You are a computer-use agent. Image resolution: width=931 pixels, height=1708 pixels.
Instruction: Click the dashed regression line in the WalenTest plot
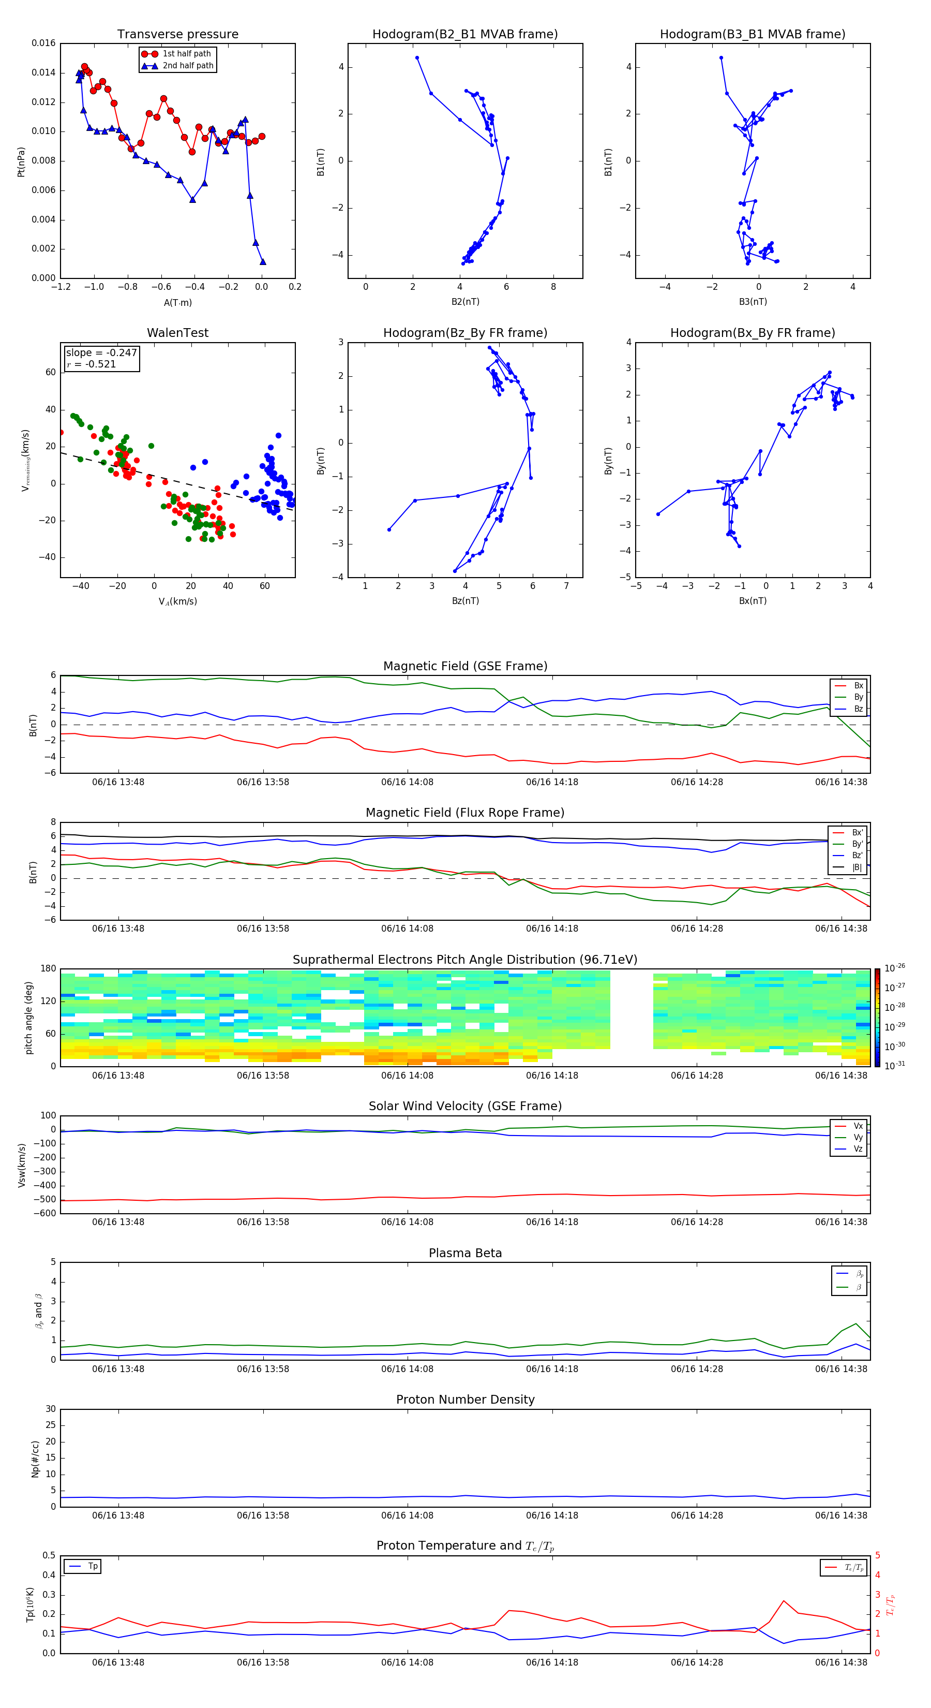coord(177,481)
